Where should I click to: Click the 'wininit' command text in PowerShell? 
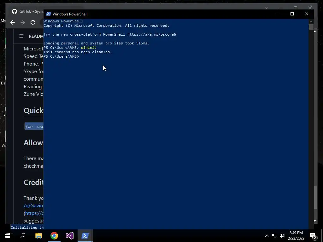point(89,48)
